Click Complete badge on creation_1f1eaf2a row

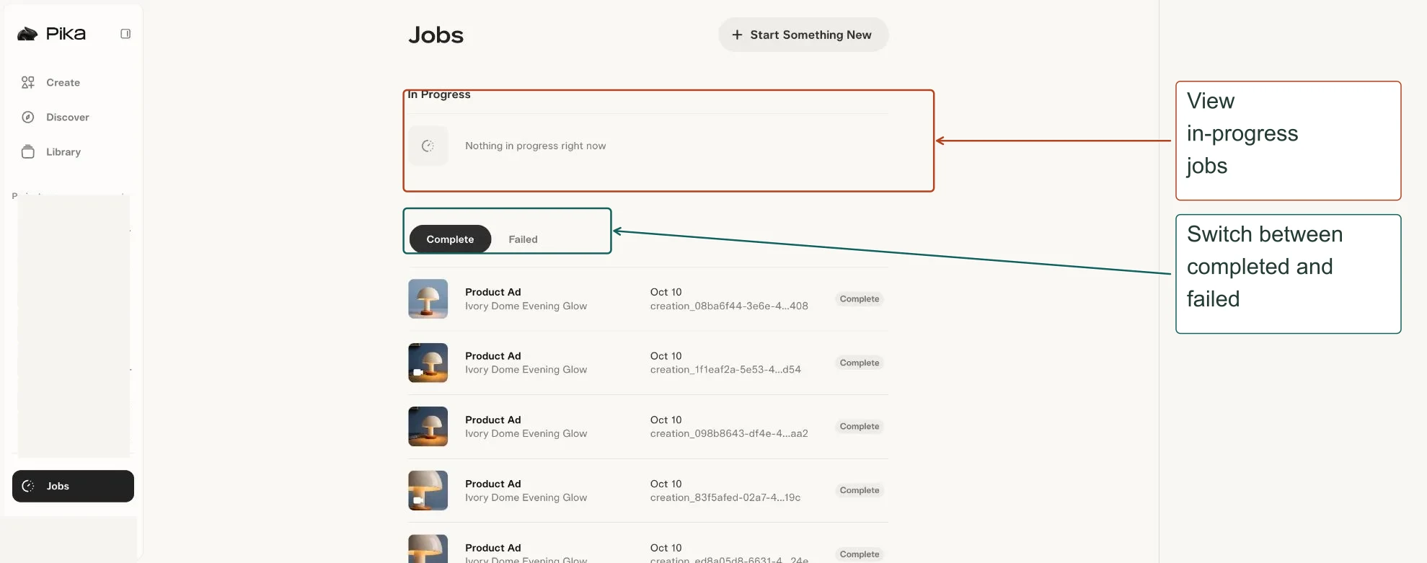(860, 363)
